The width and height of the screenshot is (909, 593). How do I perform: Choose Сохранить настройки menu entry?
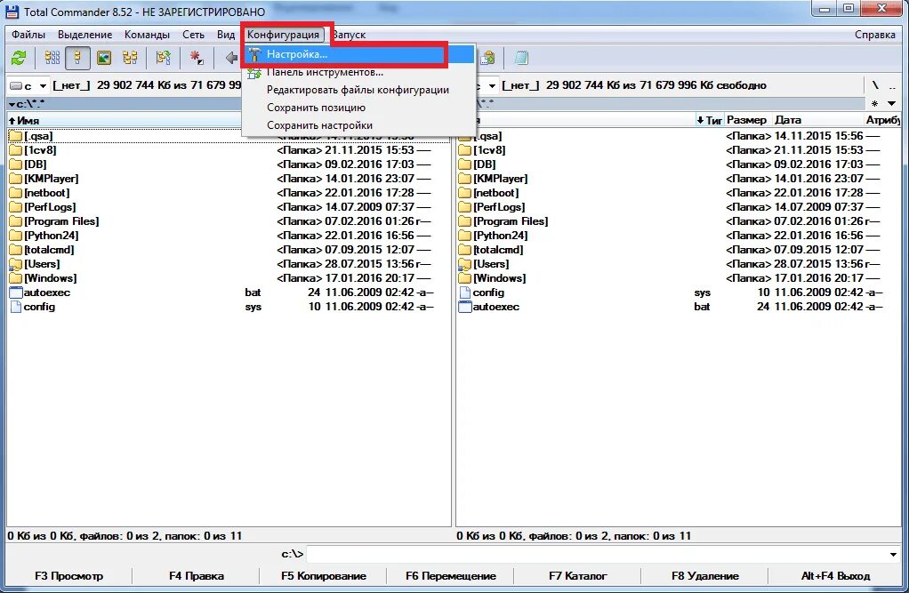click(358, 125)
